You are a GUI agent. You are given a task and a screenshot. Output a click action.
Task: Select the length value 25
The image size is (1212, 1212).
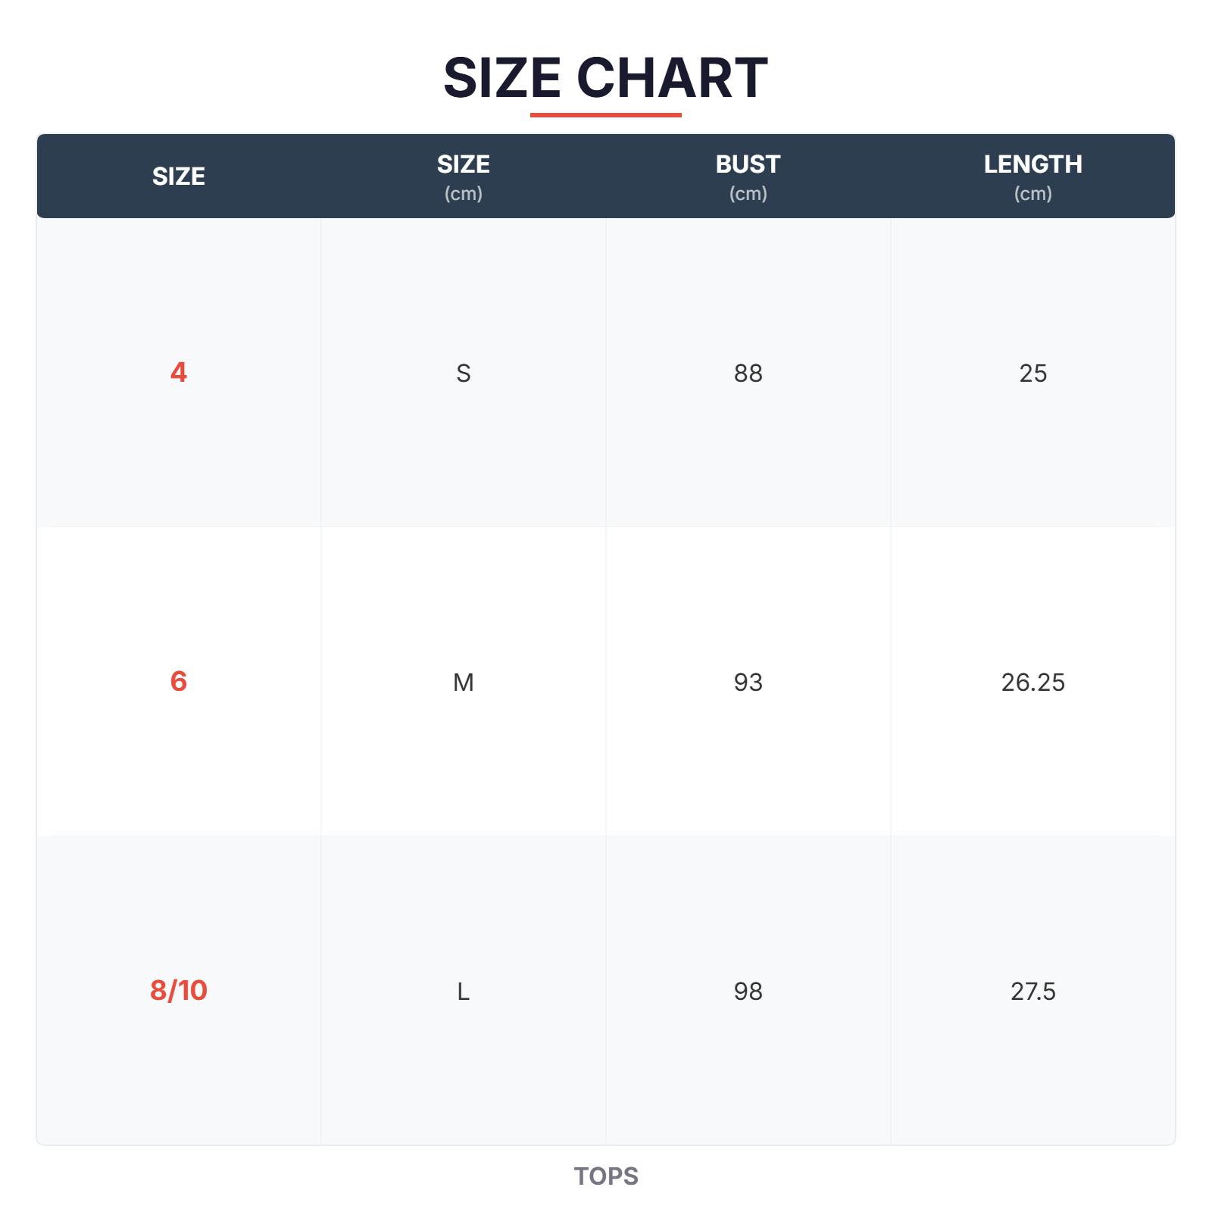click(x=1032, y=373)
